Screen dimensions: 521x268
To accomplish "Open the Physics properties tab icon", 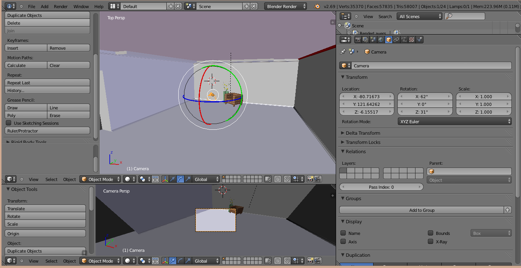I will [420, 40].
